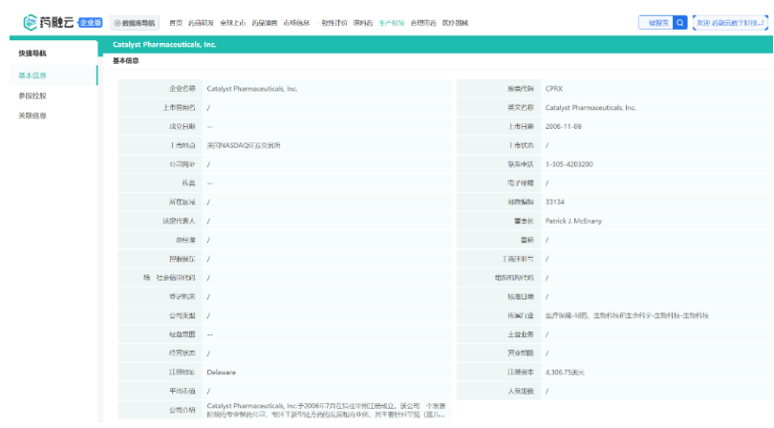Click the registered capital value 4,306.75
The width and height of the screenshot is (774, 428).
coord(565,373)
